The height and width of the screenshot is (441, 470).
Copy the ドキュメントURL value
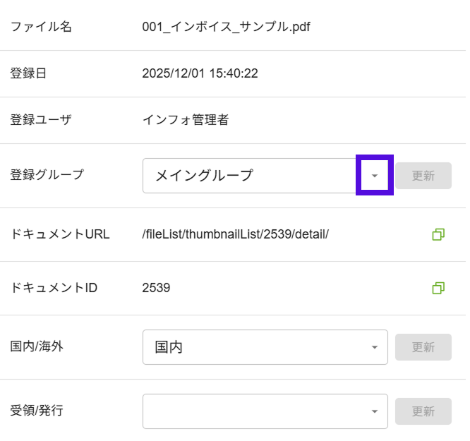(438, 234)
